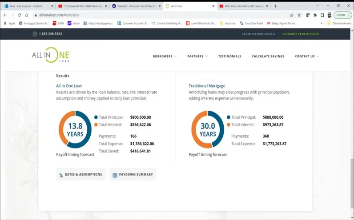Open the Apple bookmark
354x220 pixels.
pos(9,23)
